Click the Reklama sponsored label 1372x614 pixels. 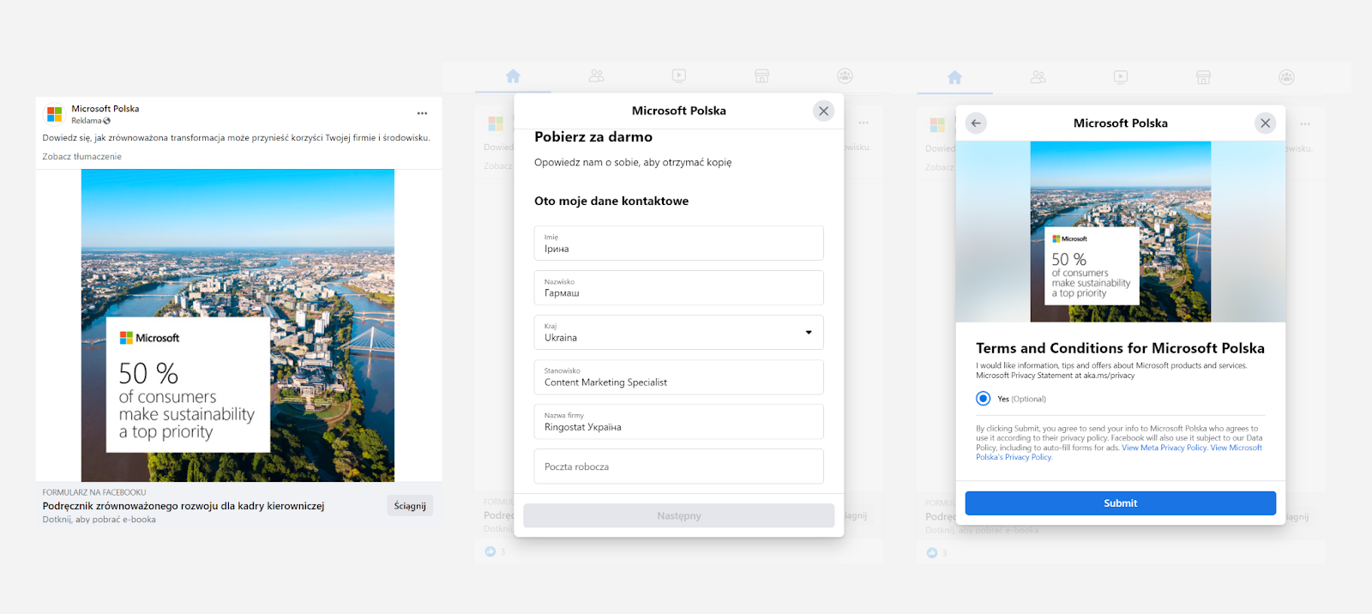[86, 121]
